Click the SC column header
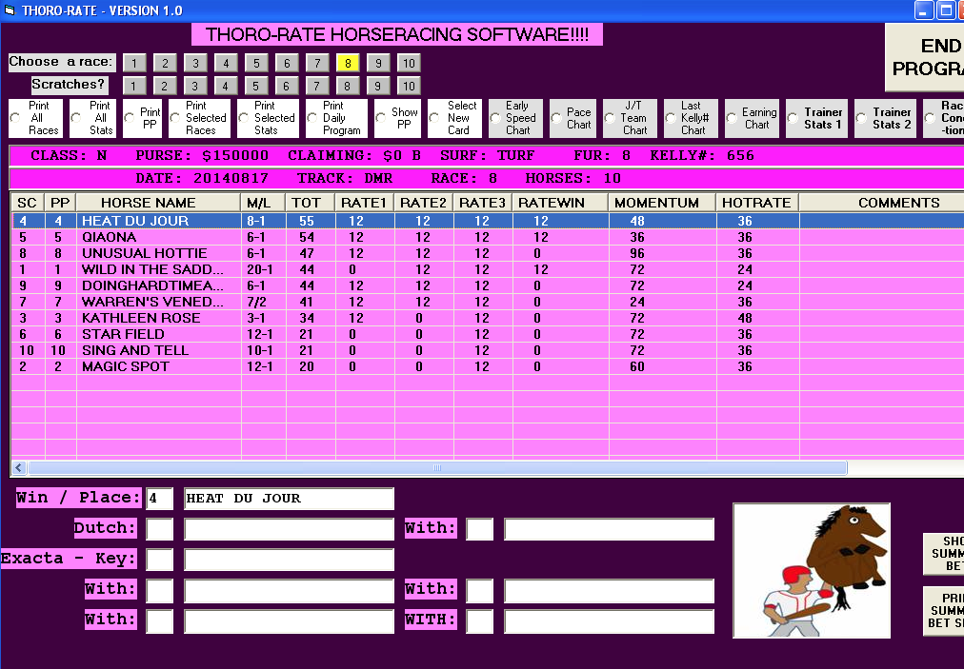Screen dimensions: 964x669 tap(27, 203)
